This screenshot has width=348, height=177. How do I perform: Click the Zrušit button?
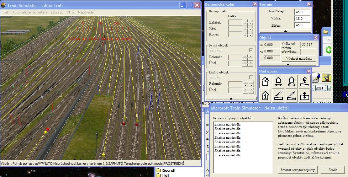pyautogui.click(x=333, y=170)
